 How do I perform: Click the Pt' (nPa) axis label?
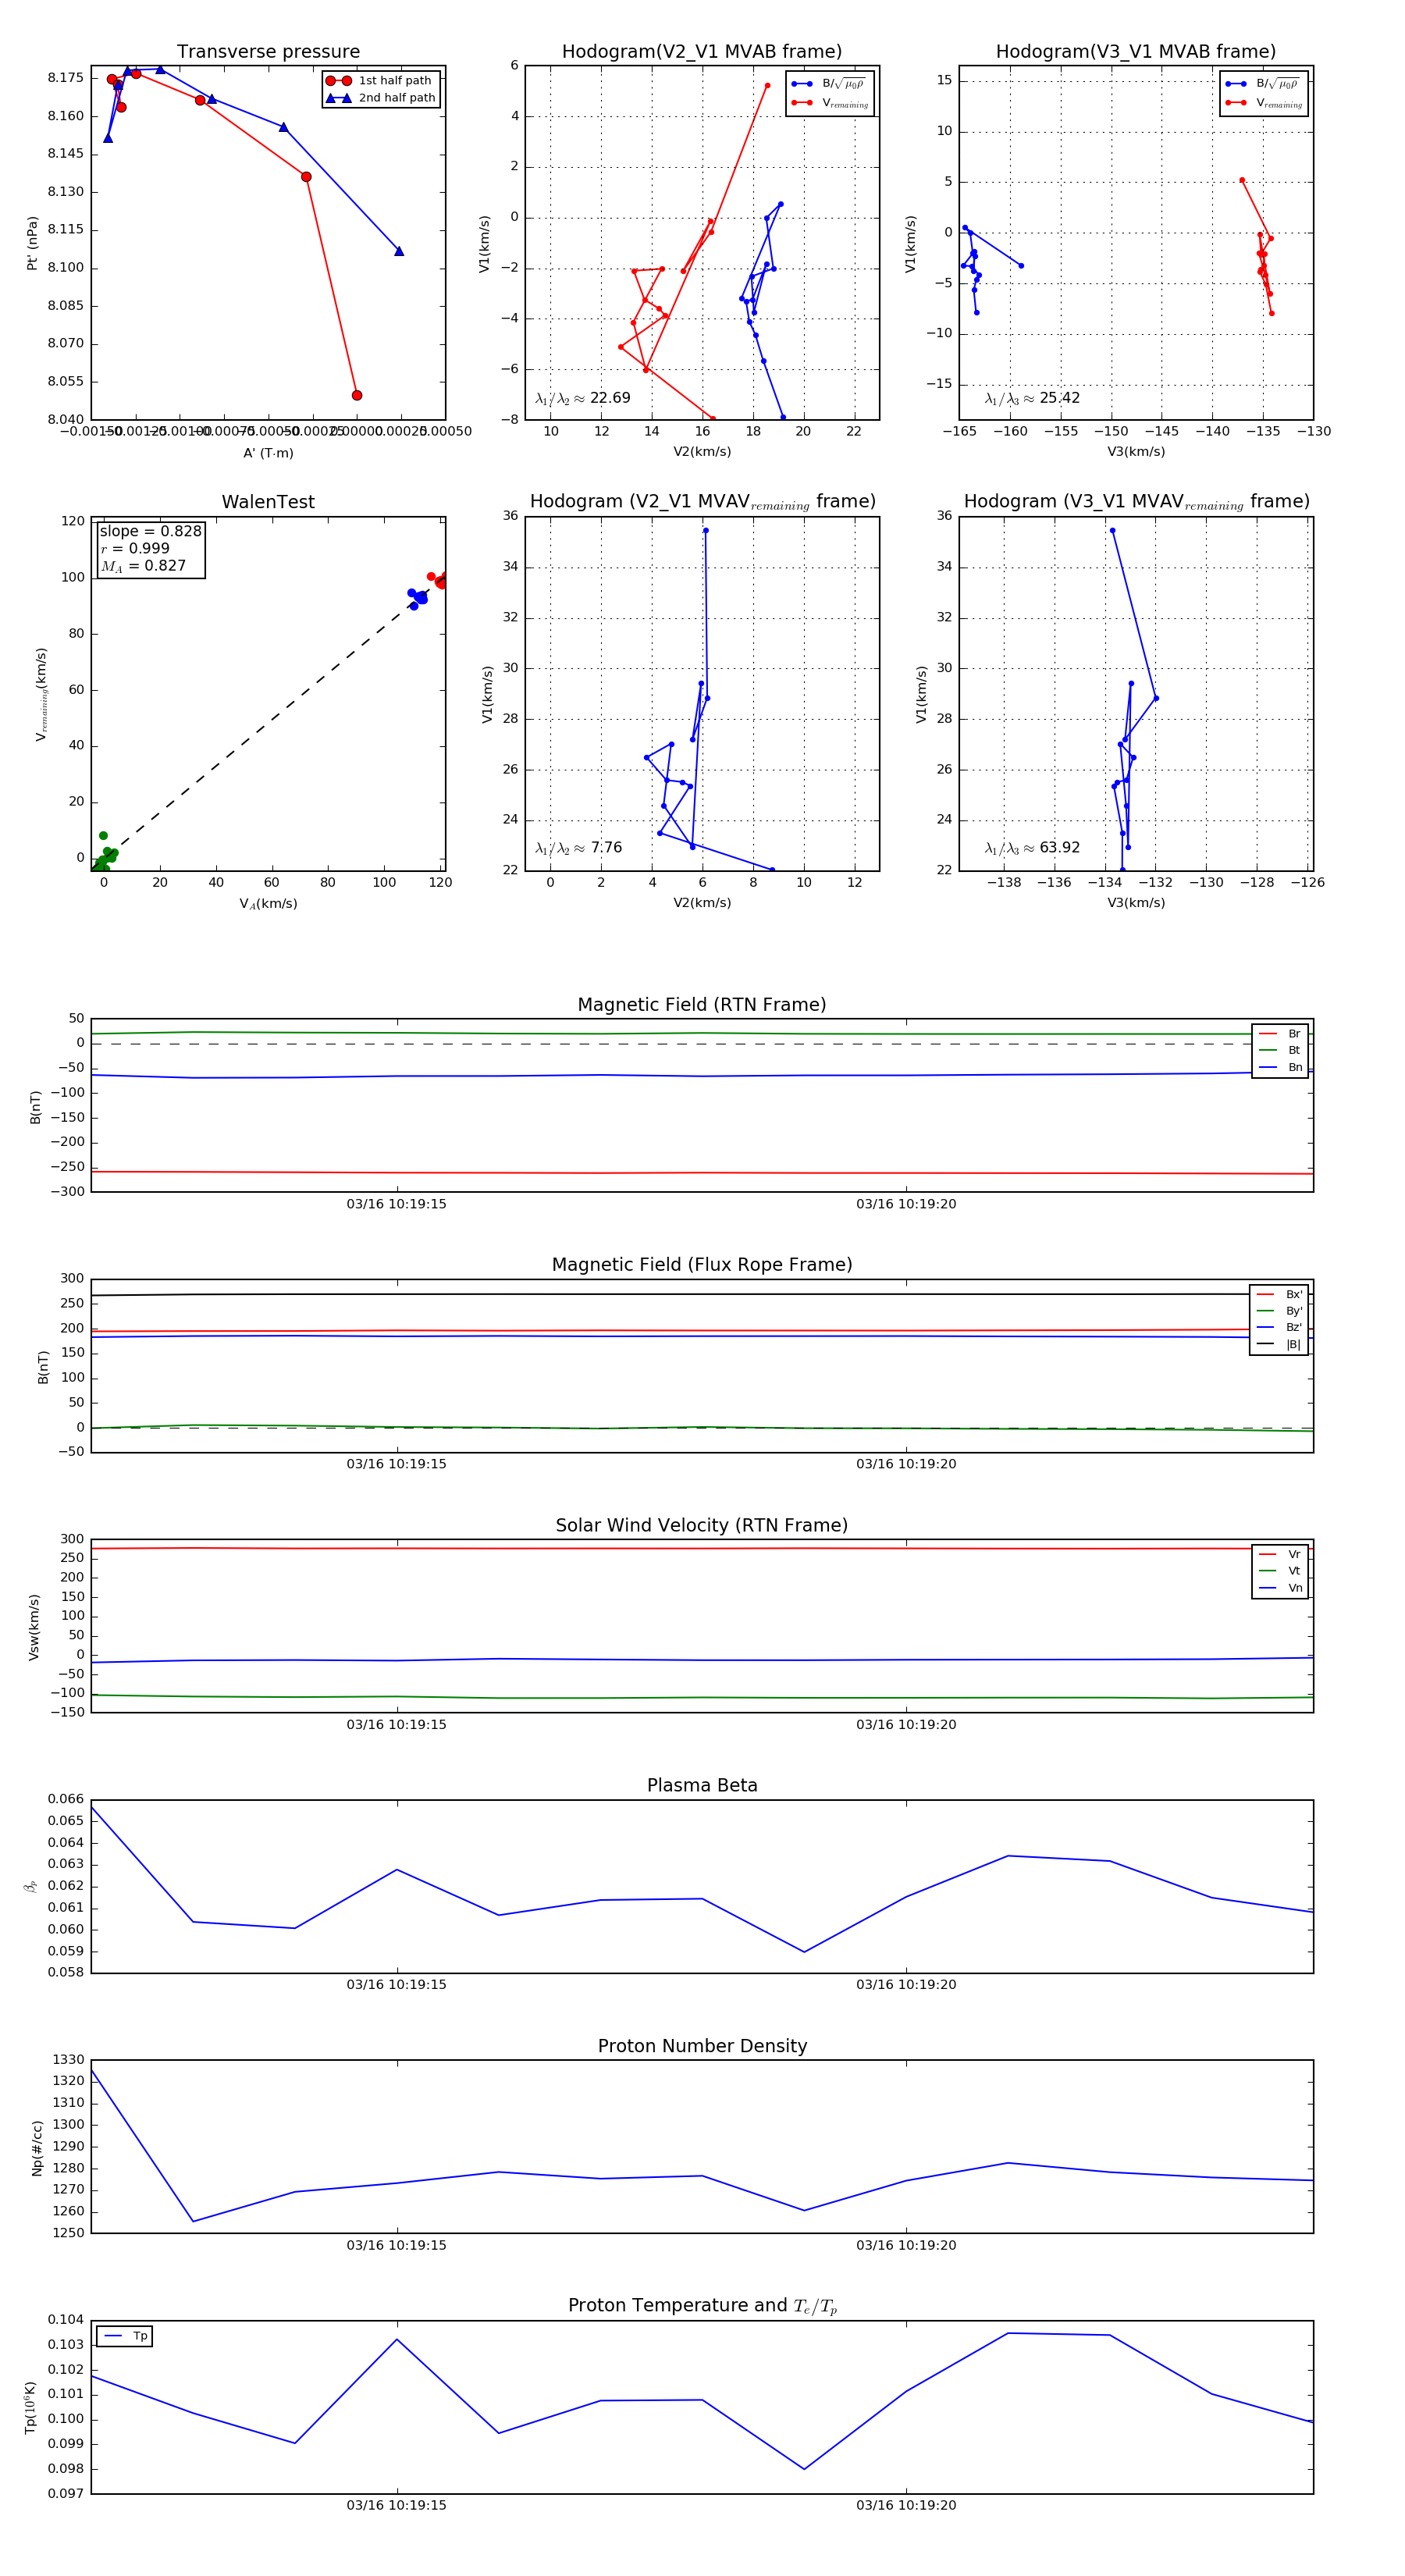coord(32,243)
